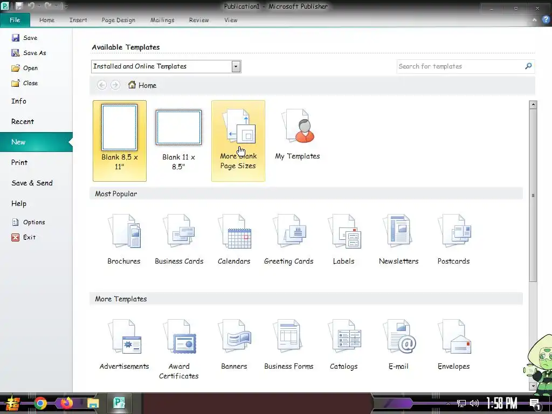Screen dimensions: 552x414
Task: Click the File tab
Action: click(x=15, y=20)
